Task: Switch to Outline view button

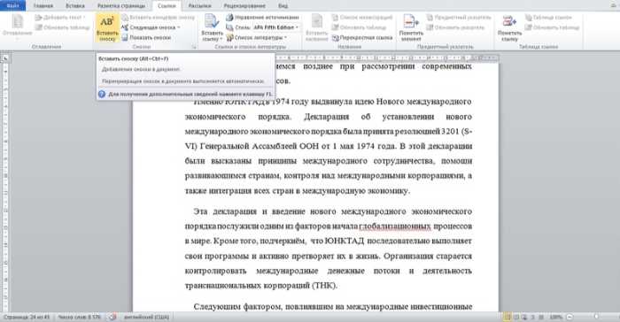Action: tap(532, 317)
